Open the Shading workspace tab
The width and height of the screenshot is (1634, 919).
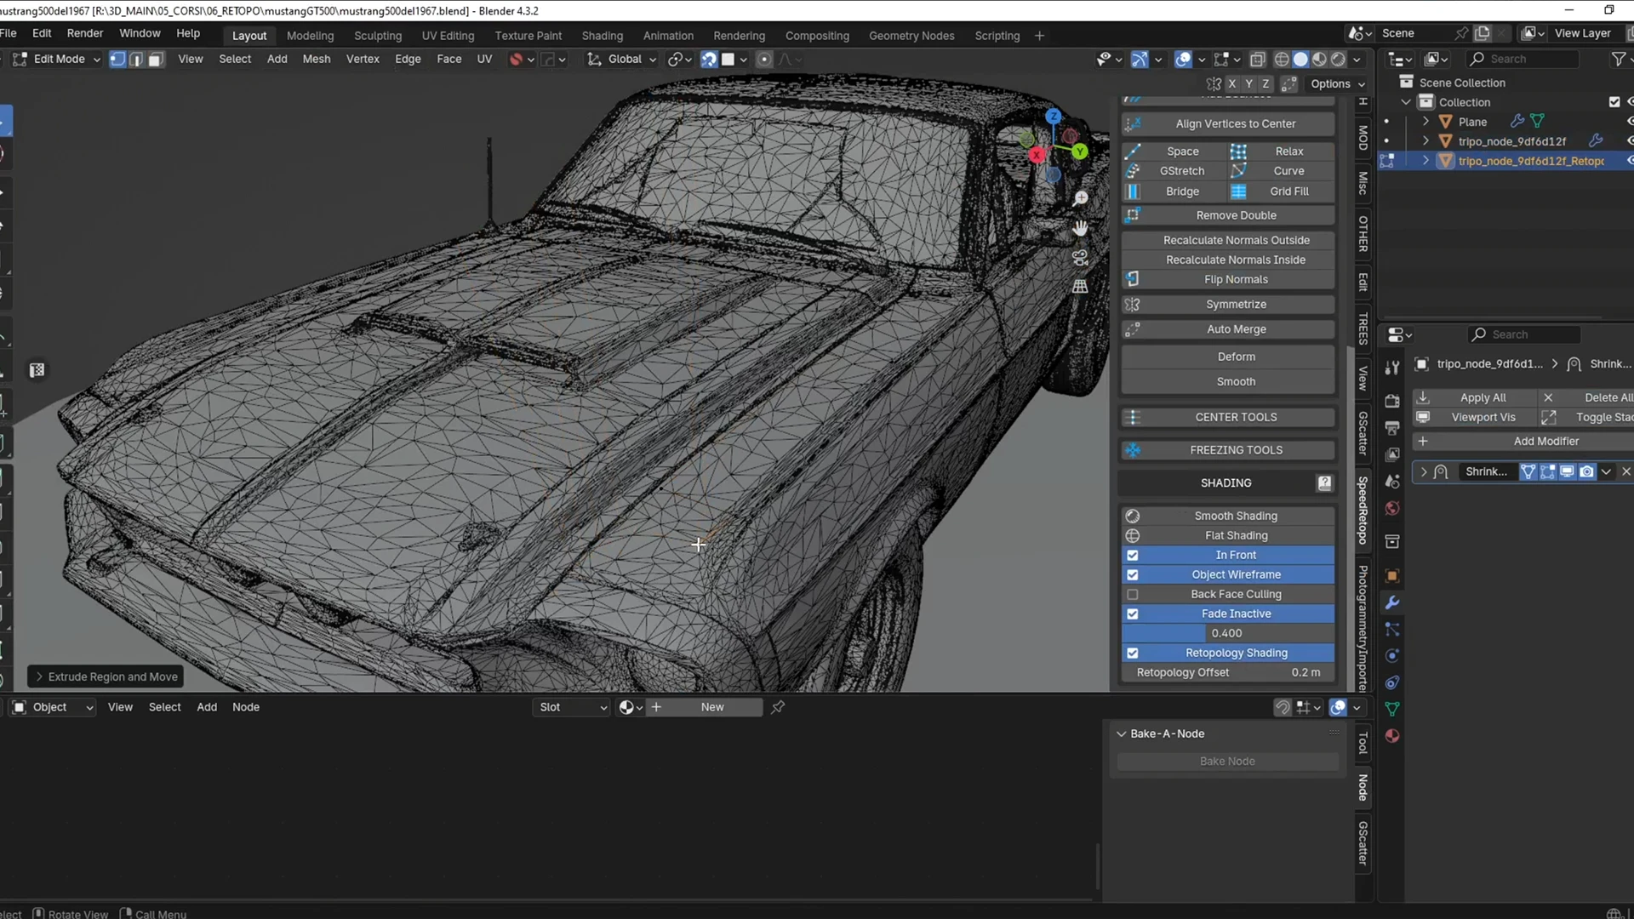(x=602, y=36)
